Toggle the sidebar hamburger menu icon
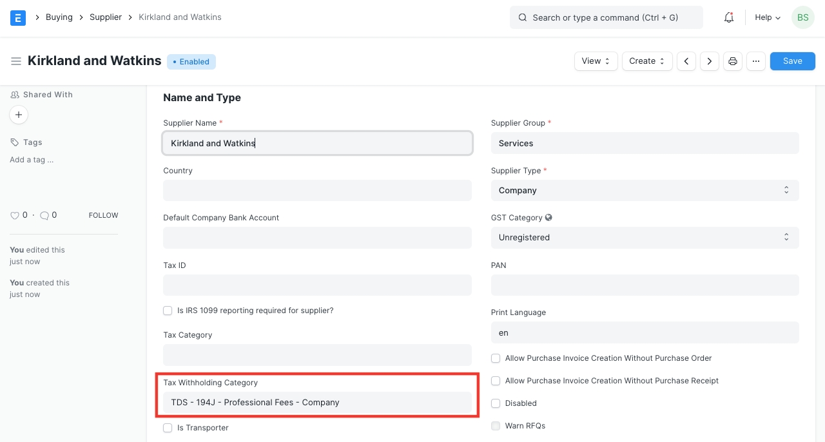825x442 pixels. pyautogui.click(x=16, y=61)
